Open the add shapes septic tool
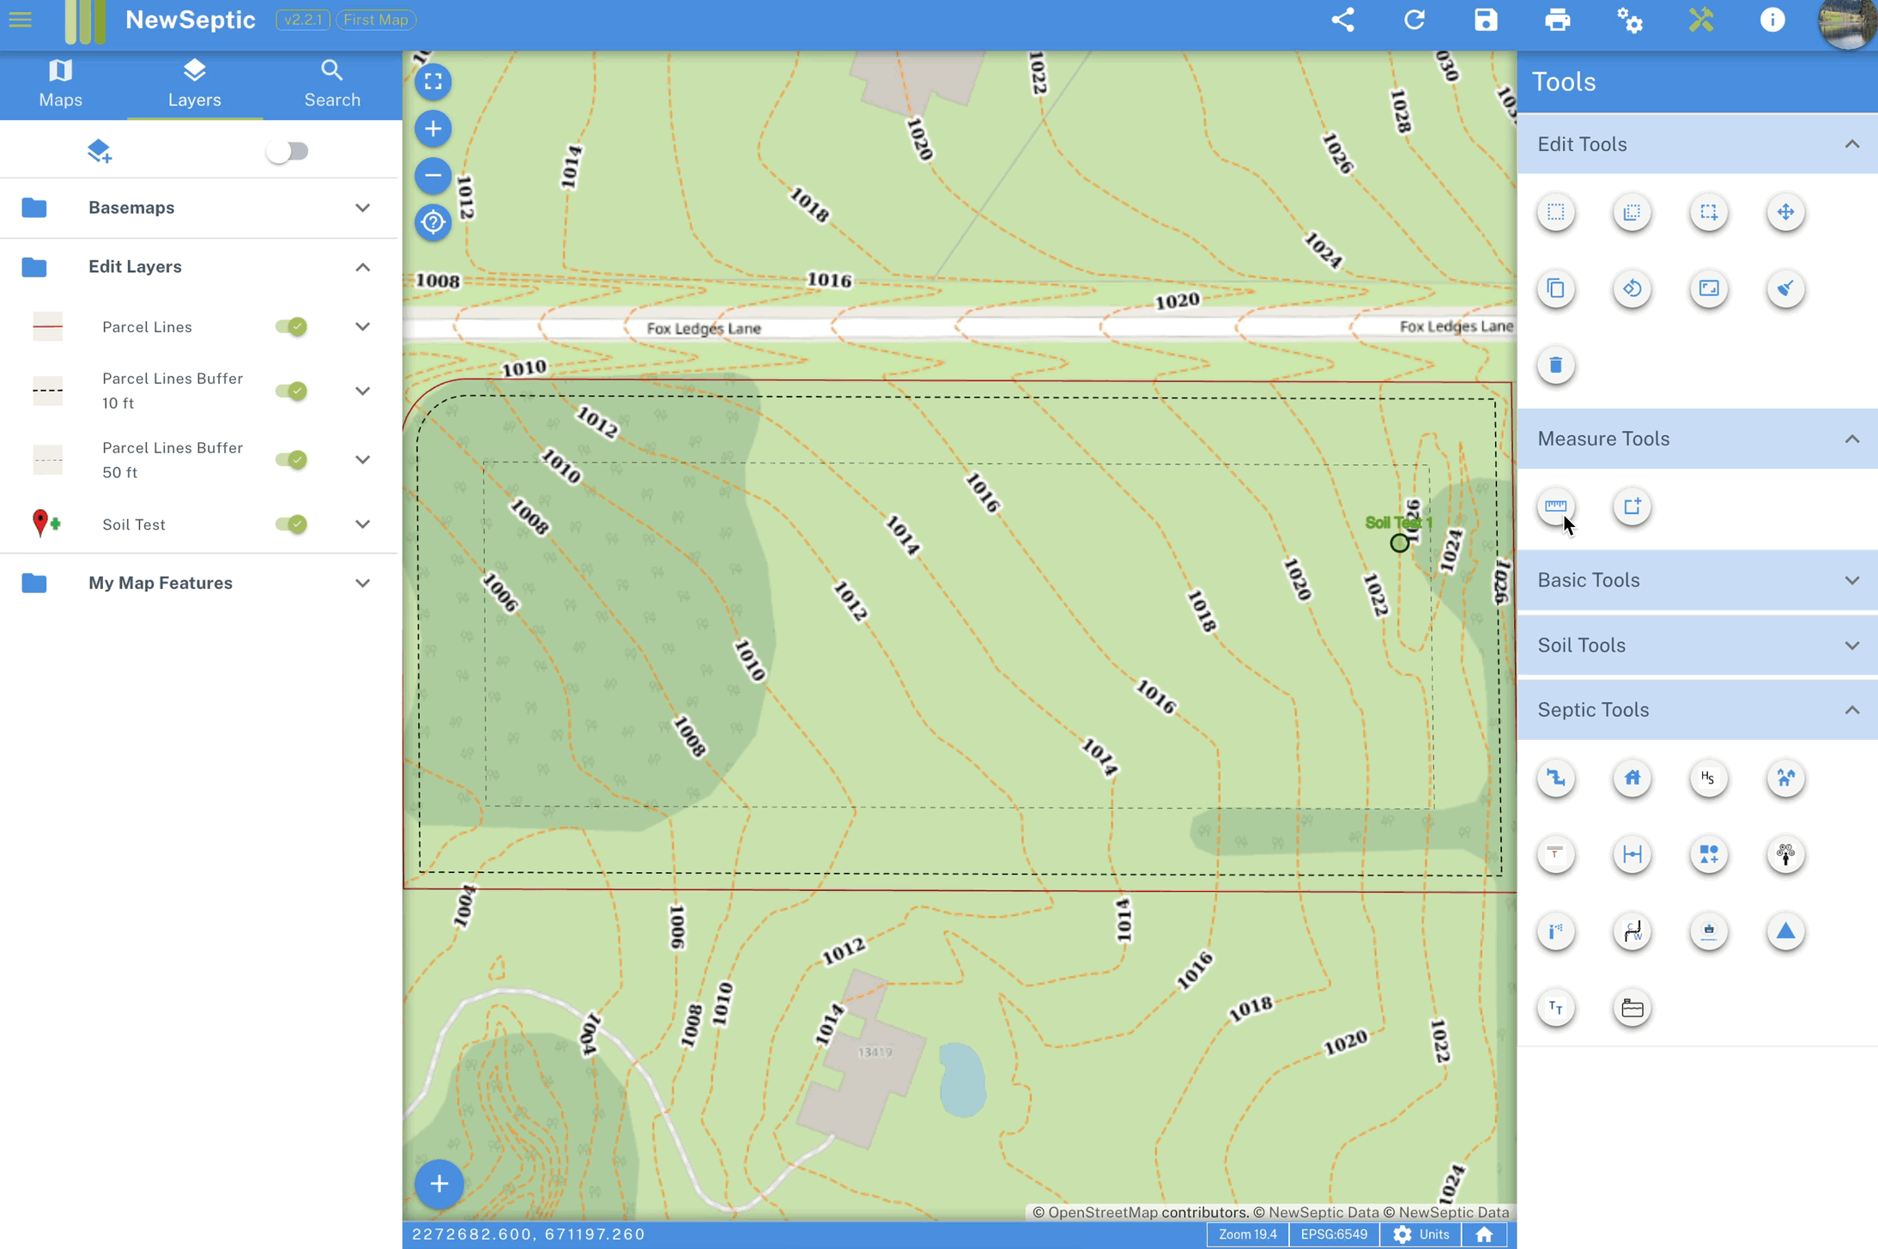1878x1249 pixels. [x=1708, y=854]
